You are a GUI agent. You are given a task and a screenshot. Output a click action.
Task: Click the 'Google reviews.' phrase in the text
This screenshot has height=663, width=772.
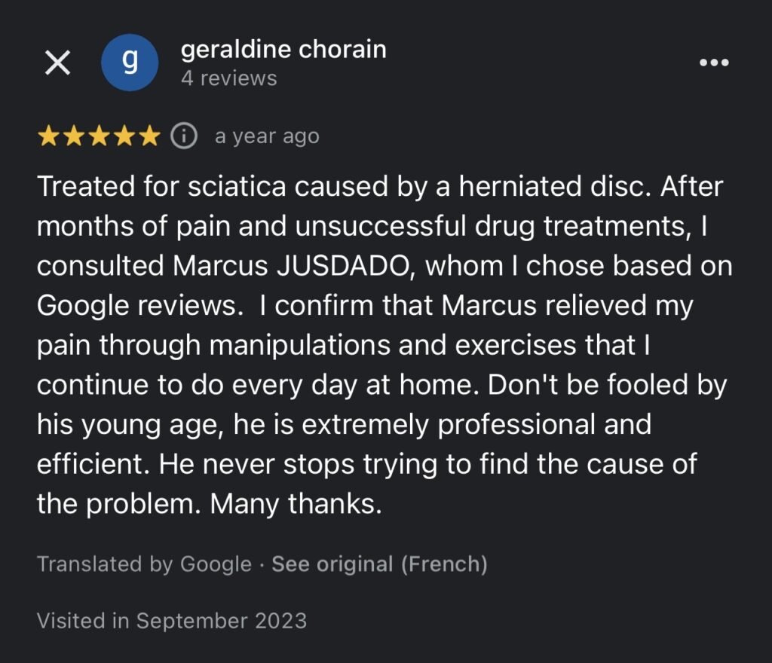tap(140, 306)
